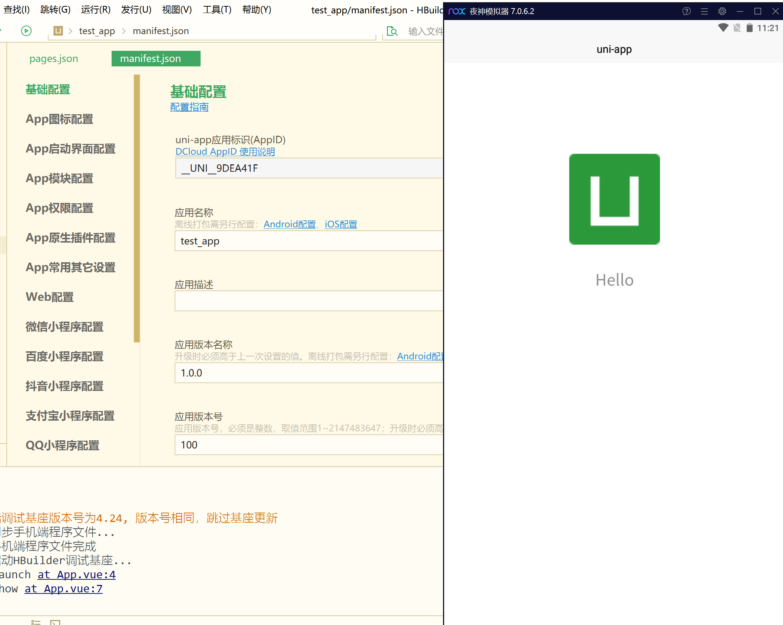This screenshot has height=625, width=783.
Task: Open the 配置指南 link
Action: [189, 107]
